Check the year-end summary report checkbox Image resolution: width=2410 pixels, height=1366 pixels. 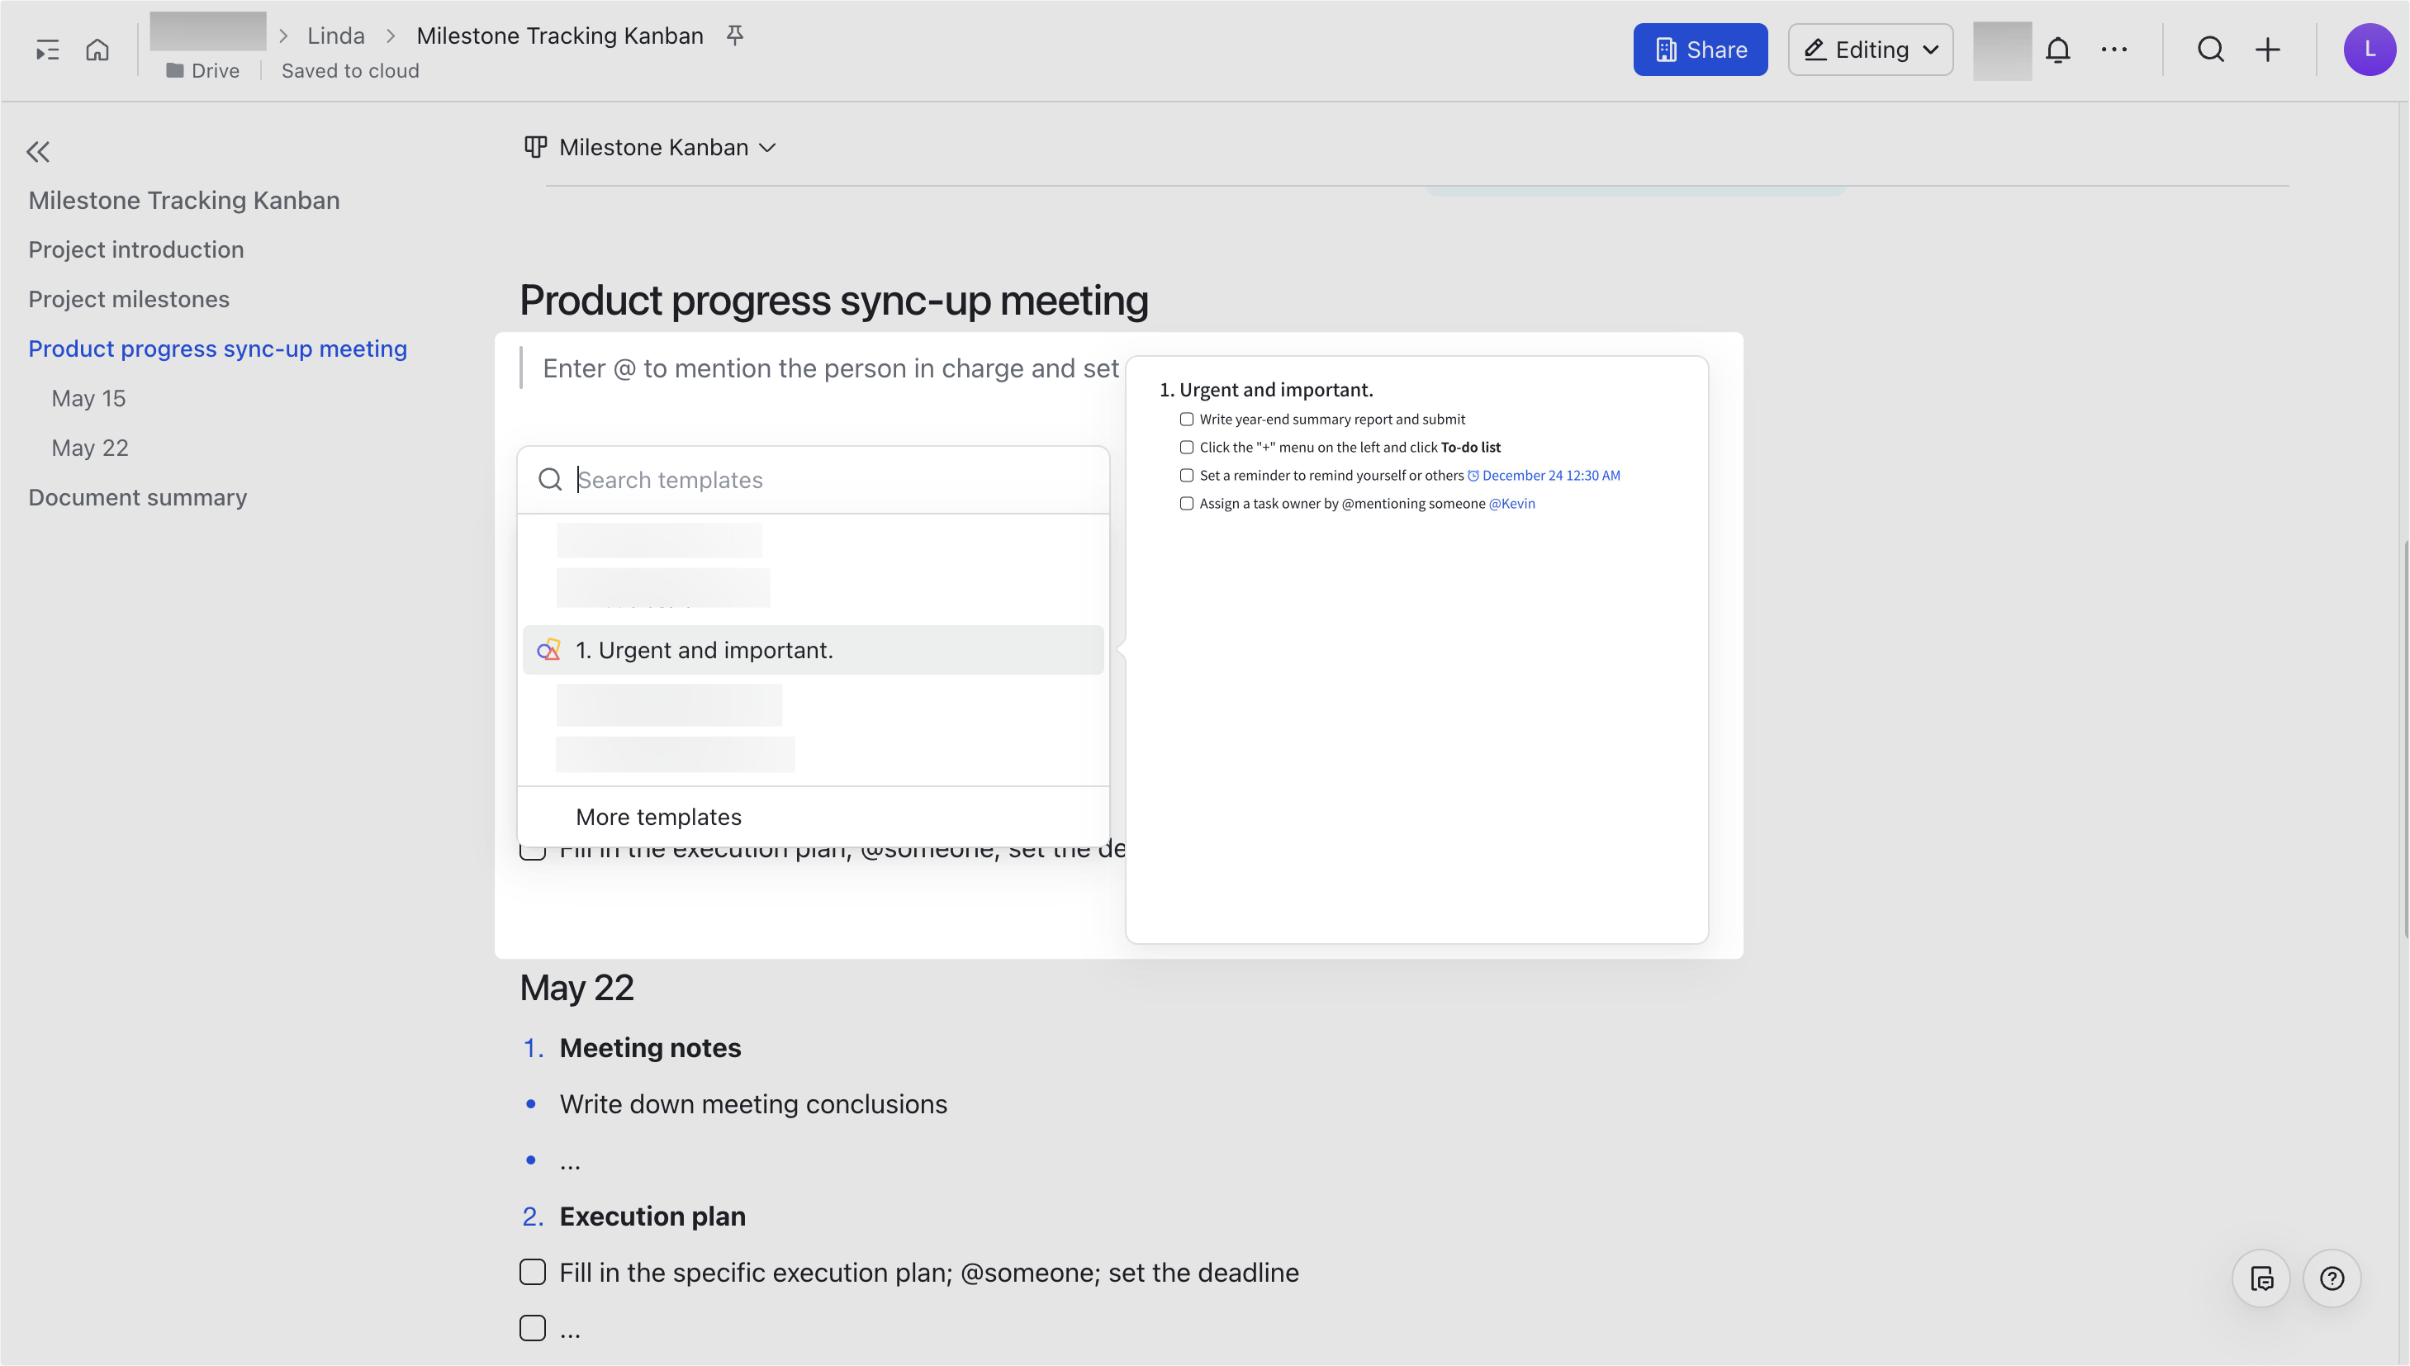[x=1186, y=420]
